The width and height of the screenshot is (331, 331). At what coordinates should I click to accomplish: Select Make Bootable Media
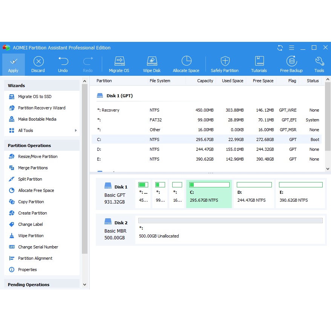pos(42,119)
